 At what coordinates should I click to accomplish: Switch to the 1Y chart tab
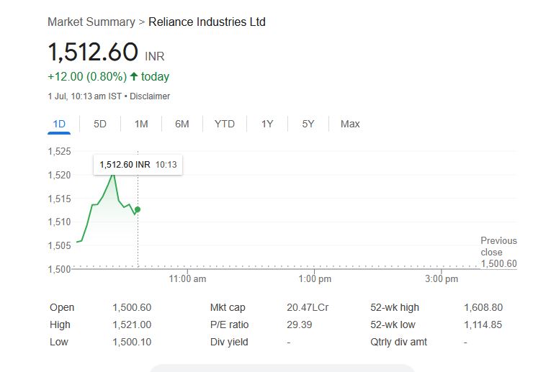tap(267, 124)
